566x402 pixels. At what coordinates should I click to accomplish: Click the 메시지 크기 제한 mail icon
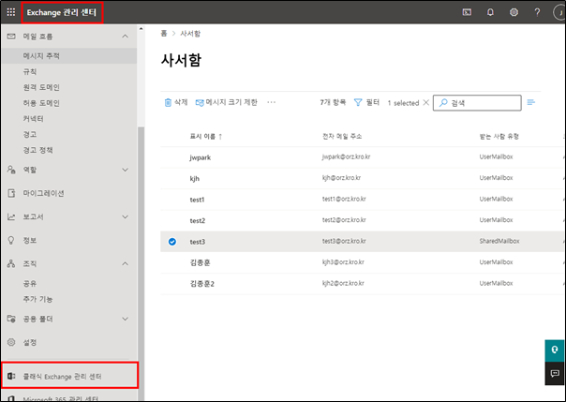pos(200,103)
